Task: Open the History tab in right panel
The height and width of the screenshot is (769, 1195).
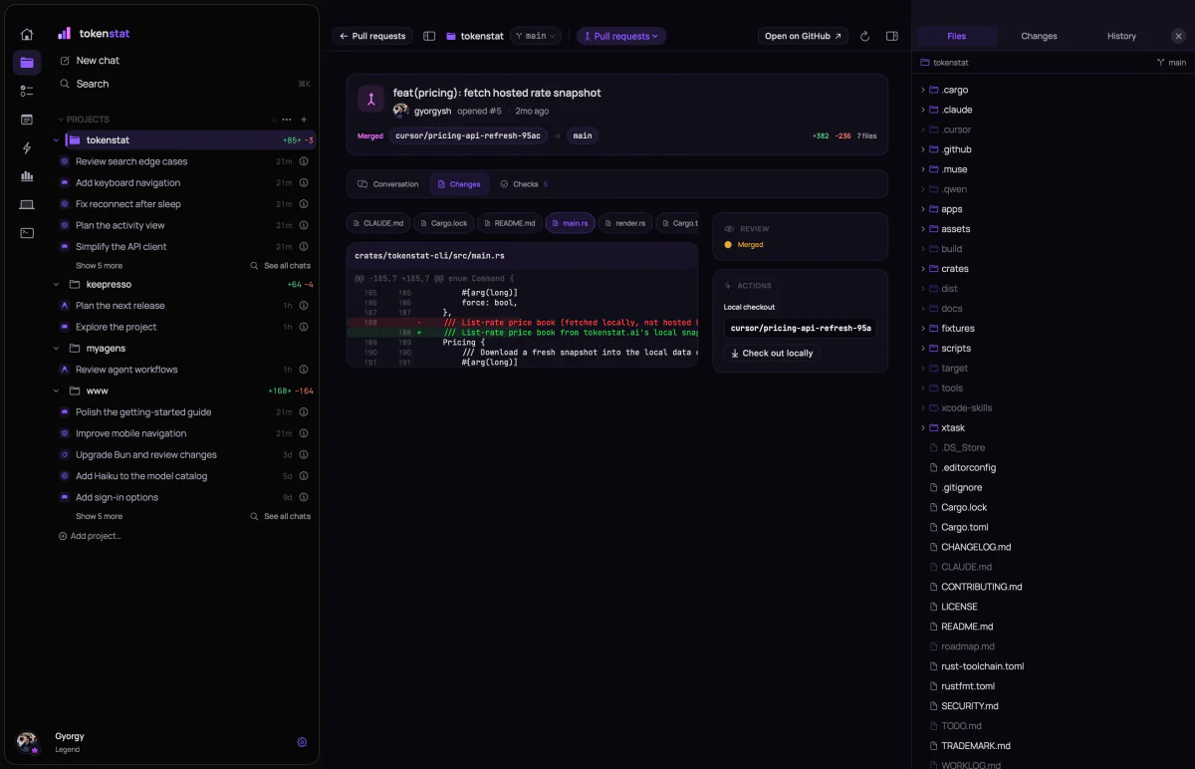Action: (x=1121, y=36)
